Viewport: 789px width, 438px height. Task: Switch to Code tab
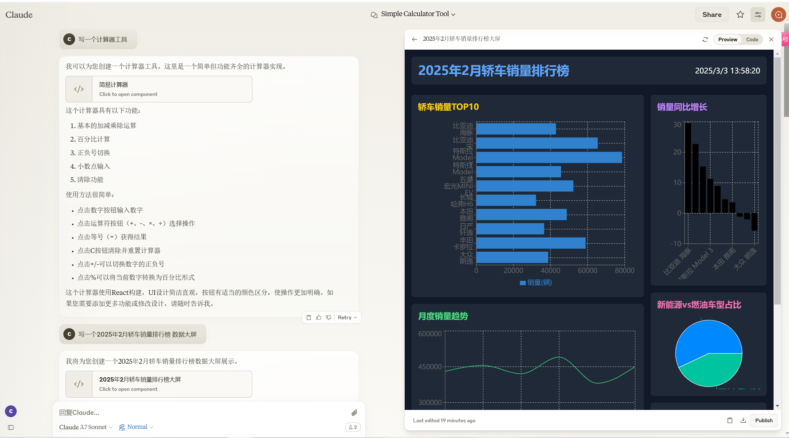(752, 39)
